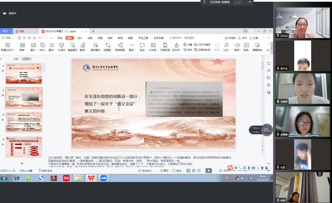Expand the 文件 (File) menu dropdown
332x203 pixels.
(8, 38)
